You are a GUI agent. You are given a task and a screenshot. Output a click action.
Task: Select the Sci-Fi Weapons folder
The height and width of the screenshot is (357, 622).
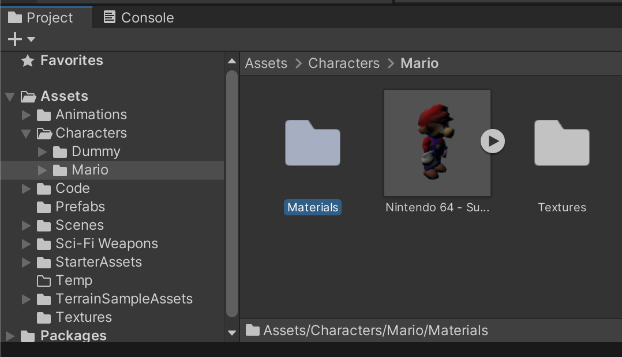tap(106, 244)
